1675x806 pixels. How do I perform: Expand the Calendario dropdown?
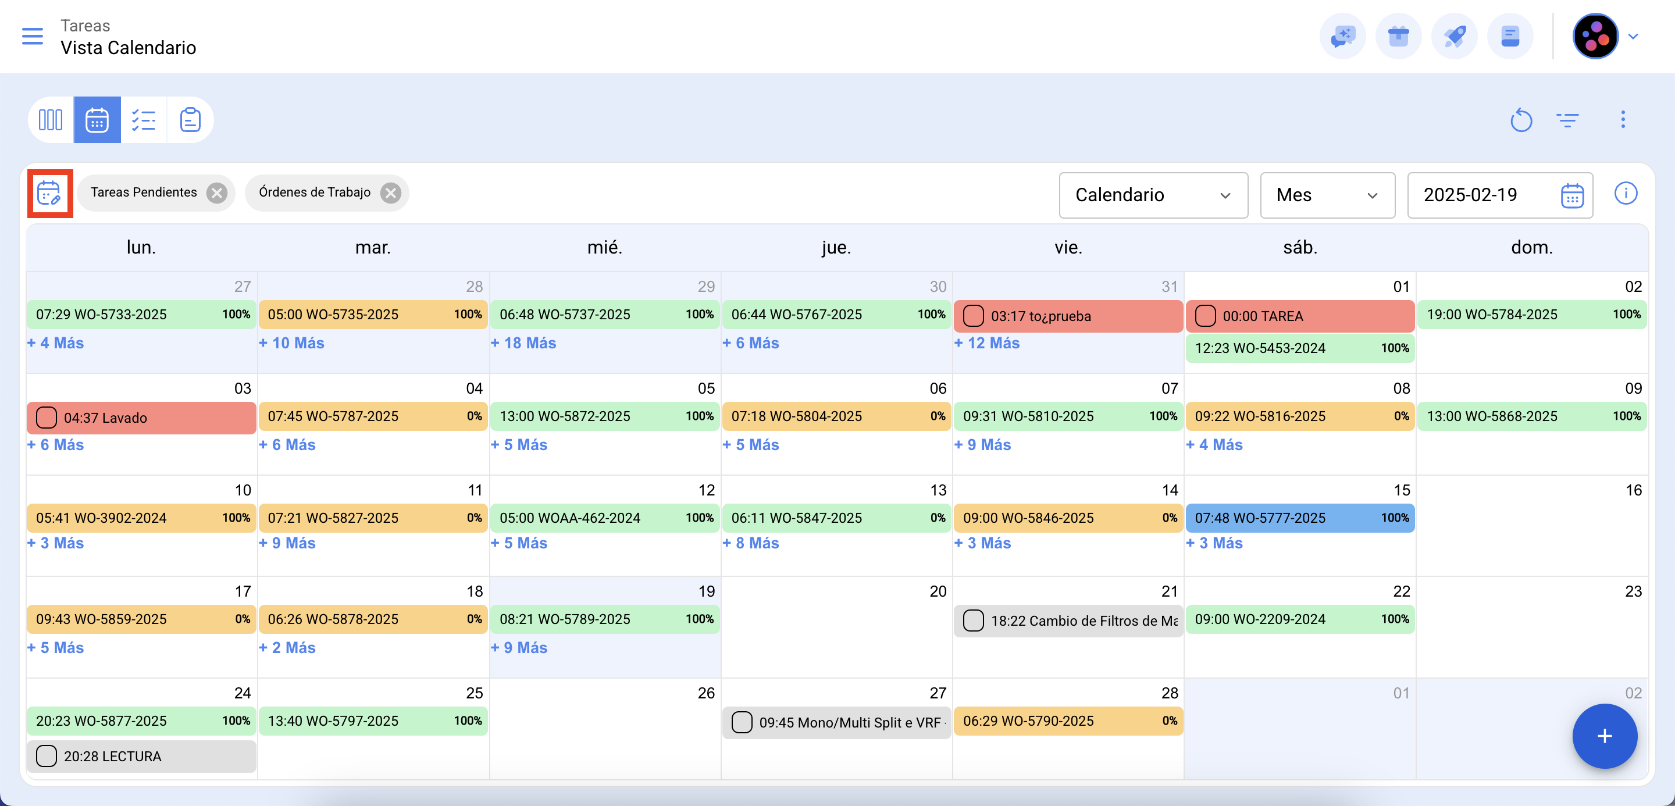point(1152,195)
